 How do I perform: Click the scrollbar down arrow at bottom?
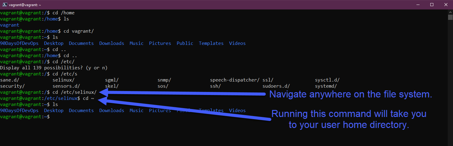click(450, 143)
